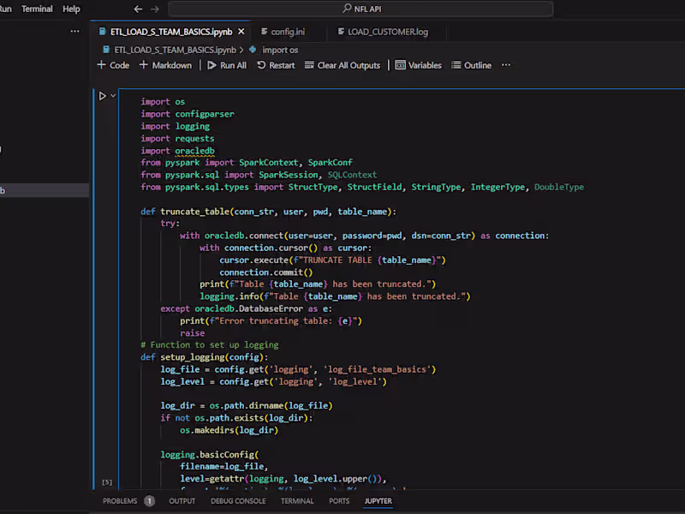Restart the notebook kernel
The width and height of the screenshot is (685, 514).
(x=276, y=65)
